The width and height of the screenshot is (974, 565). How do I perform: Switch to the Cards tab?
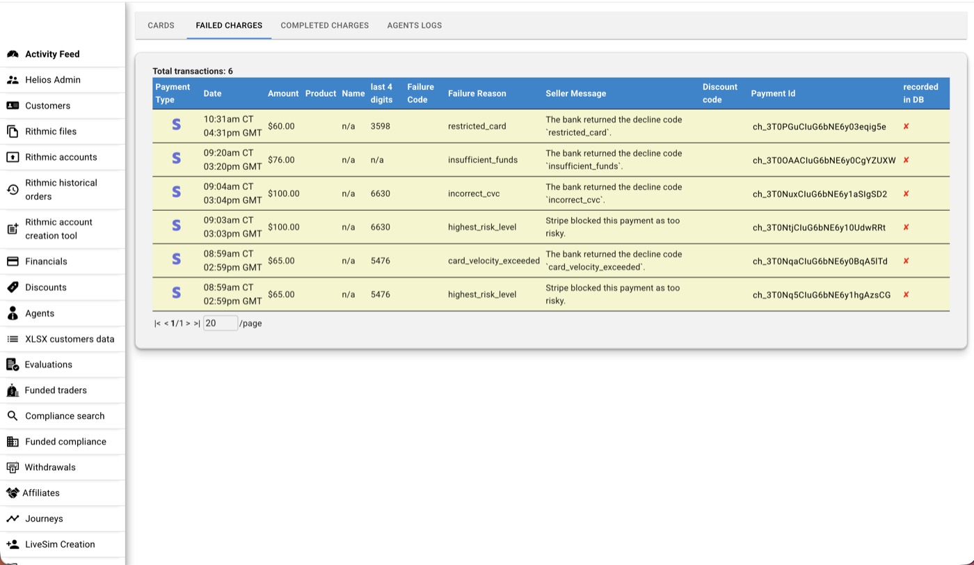[x=161, y=25]
